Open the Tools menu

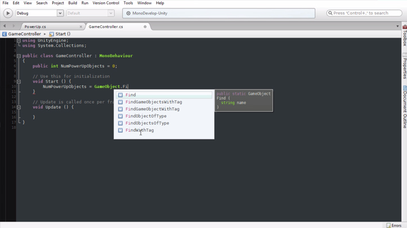pos(128,3)
